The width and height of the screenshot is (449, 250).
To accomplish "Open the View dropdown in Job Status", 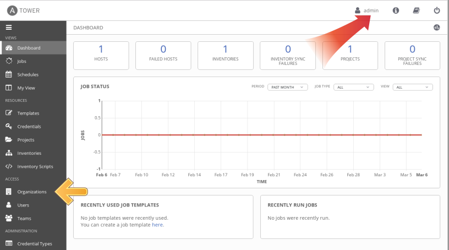I will coord(413,87).
